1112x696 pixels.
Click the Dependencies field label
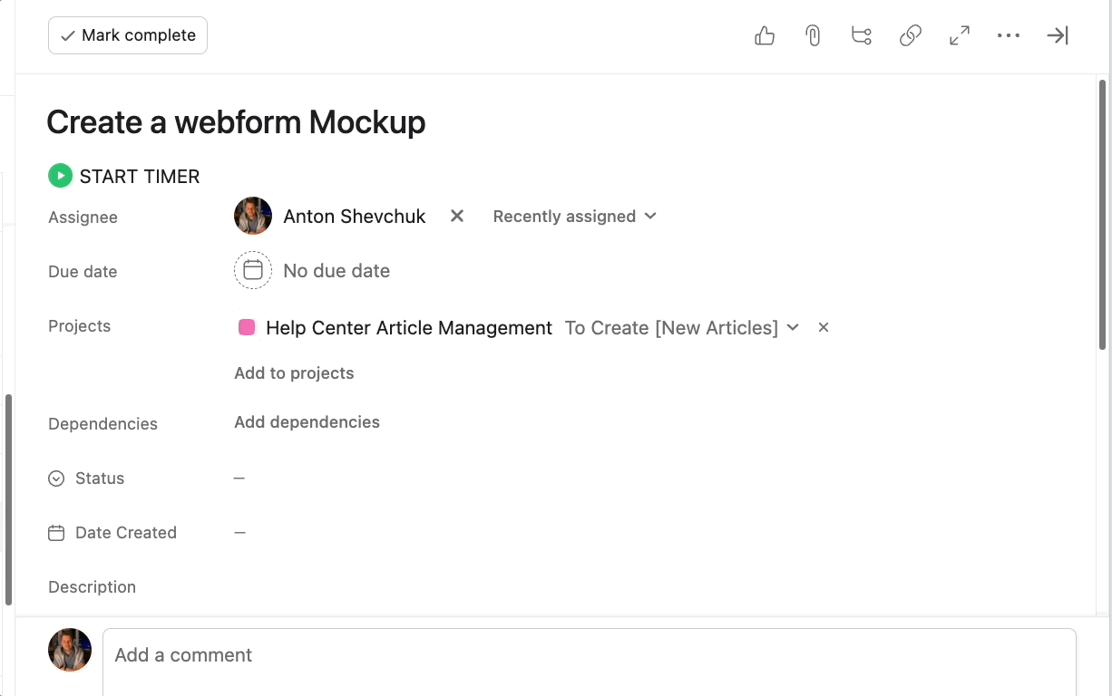[102, 424]
